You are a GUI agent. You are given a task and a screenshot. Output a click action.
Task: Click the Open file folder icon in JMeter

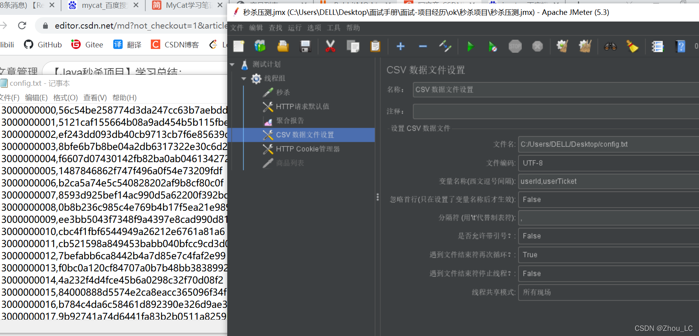tap(283, 46)
